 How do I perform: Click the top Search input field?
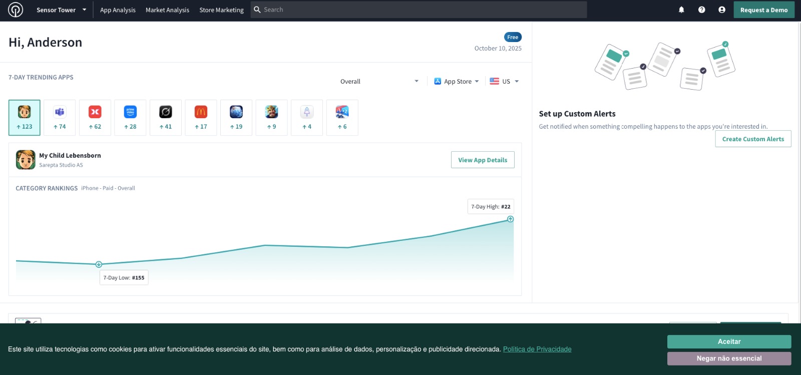[421, 10]
